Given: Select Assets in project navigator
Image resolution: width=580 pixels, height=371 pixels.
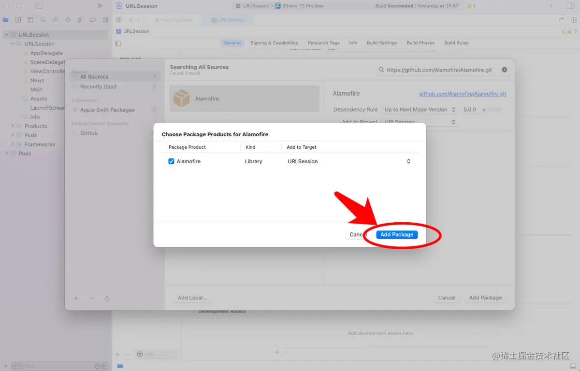Looking at the screenshot, I should coord(39,99).
